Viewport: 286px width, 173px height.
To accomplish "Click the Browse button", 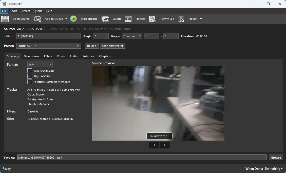I will (x=276, y=158).
